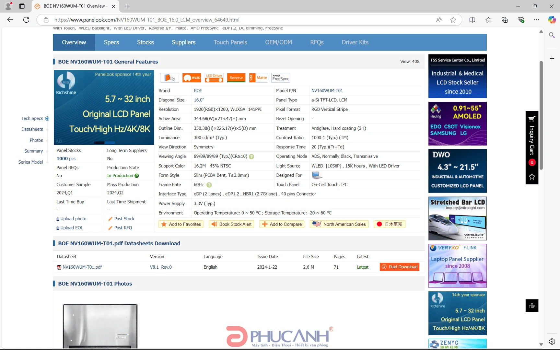Open a new browser tab
This screenshot has height=350, width=560.
127,6
